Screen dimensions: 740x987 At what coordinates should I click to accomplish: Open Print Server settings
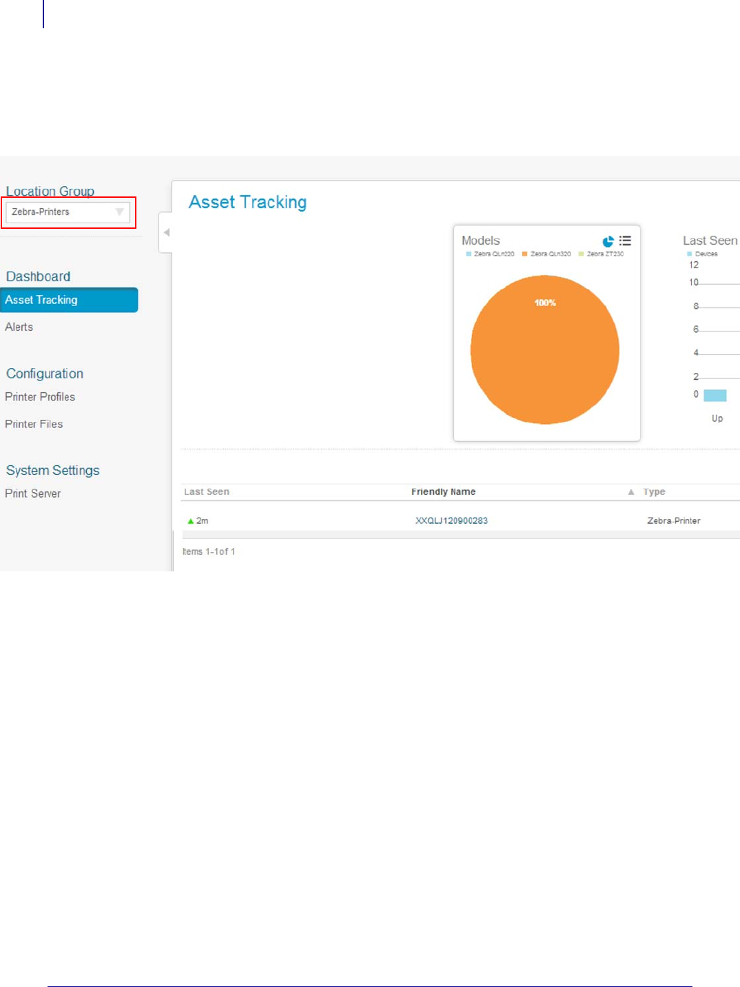coord(33,493)
